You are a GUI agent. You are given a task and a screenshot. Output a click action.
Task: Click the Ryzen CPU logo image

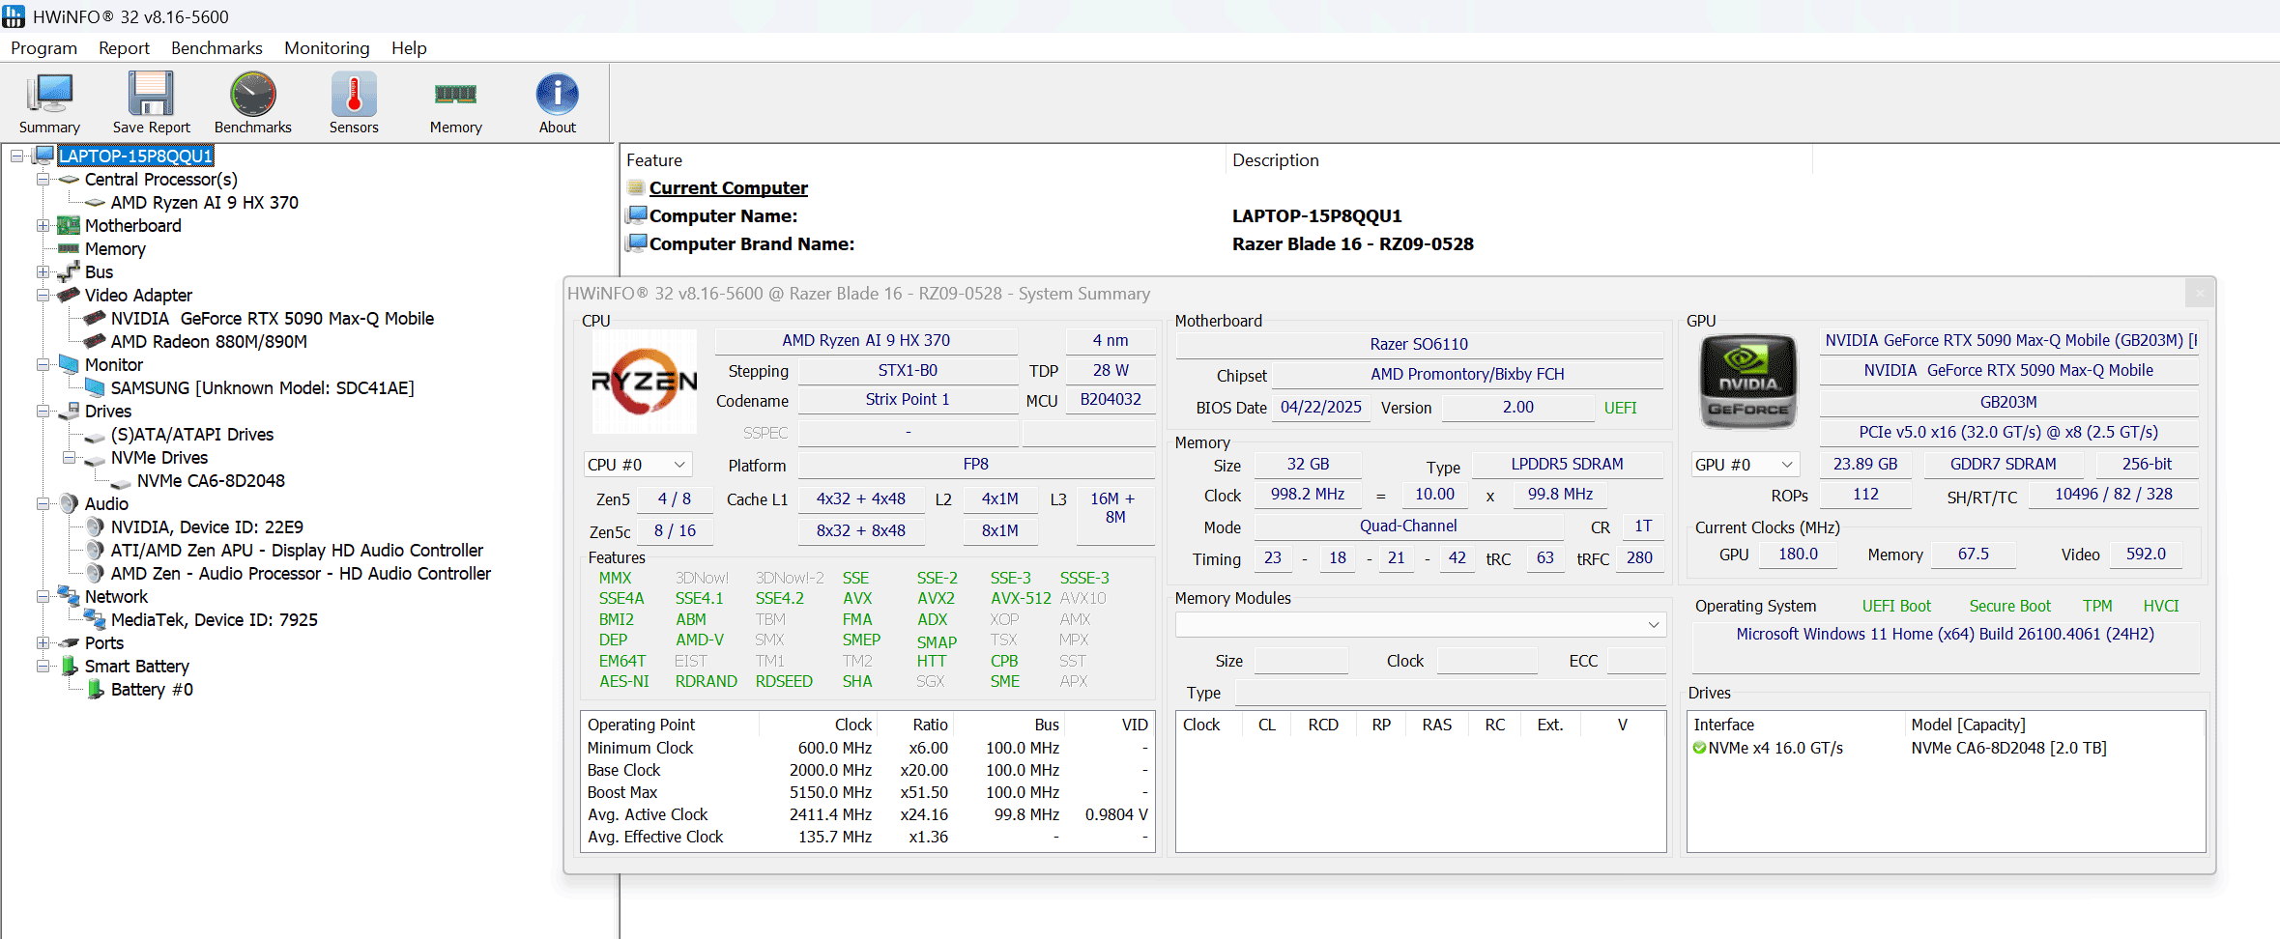644,382
